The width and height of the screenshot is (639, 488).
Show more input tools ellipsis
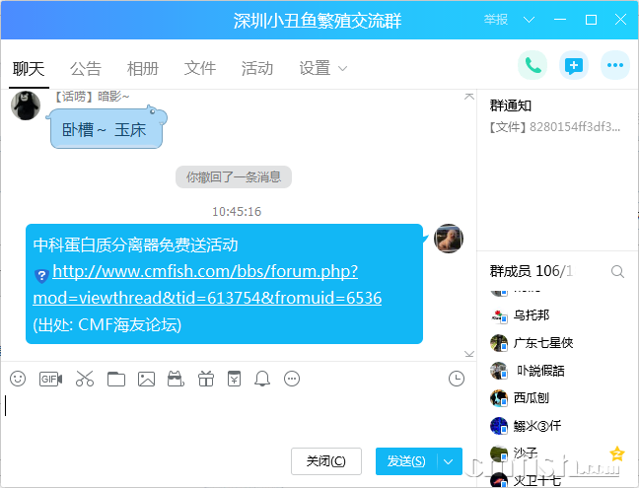pyautogui.click(x=292, y=379)
